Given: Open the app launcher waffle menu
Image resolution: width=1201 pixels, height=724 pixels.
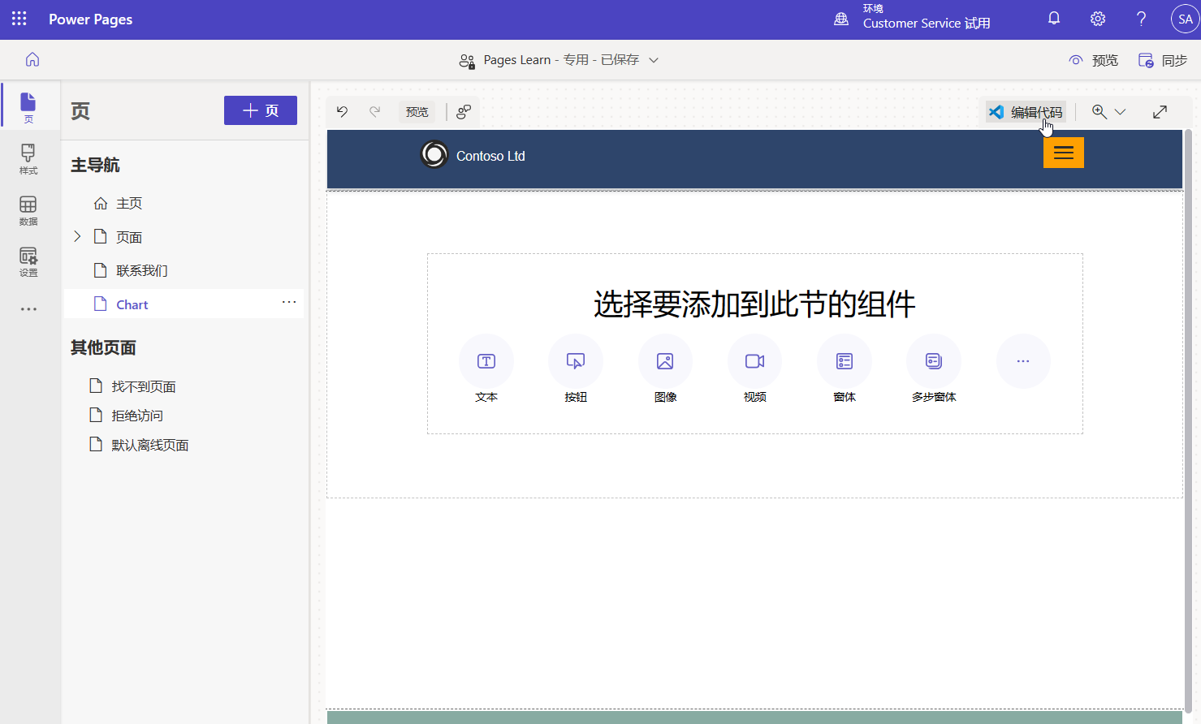Looking at the screenshot, I should point(19,19).
